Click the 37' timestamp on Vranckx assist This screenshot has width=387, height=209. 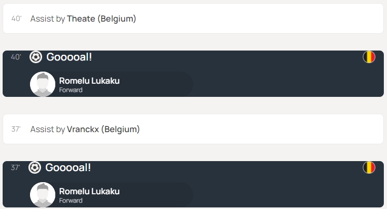[x=16, y=130]
